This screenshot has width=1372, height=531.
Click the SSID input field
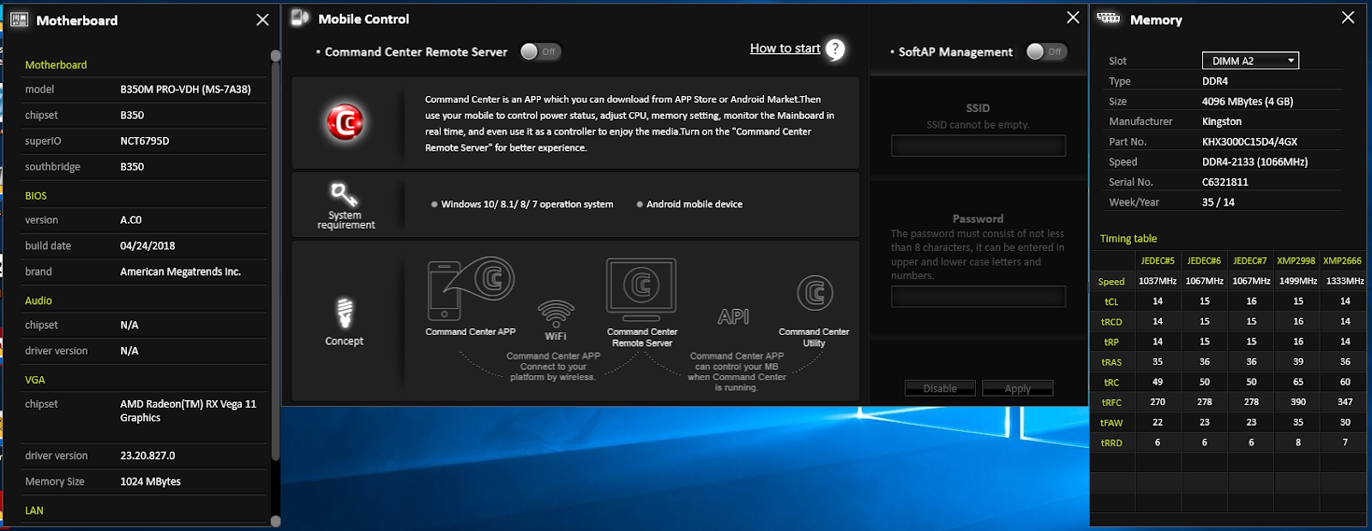978,146
